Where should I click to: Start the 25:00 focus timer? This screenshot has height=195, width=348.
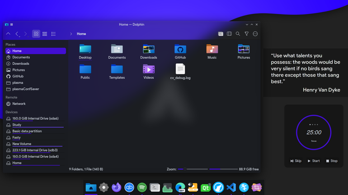pyautogui.click(x=314, y=161)
